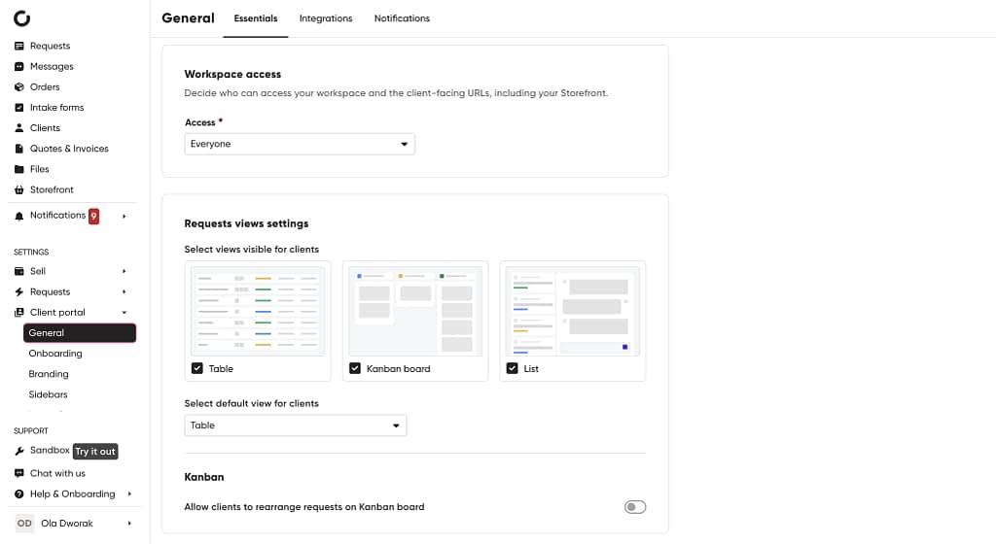Click the Help & Onboarding question icon
The image size is (996, 544).
[x=19, y=493]
